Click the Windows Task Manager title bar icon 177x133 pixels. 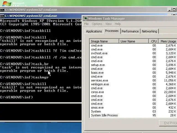85,19
